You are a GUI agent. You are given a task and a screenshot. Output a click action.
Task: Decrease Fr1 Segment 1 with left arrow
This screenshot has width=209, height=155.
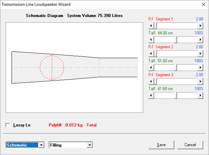[151, 26]
